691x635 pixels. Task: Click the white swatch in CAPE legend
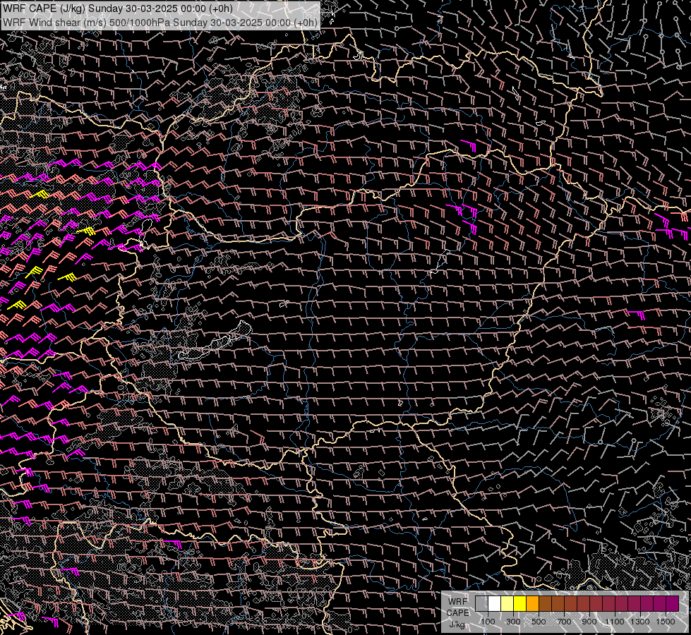495,603
